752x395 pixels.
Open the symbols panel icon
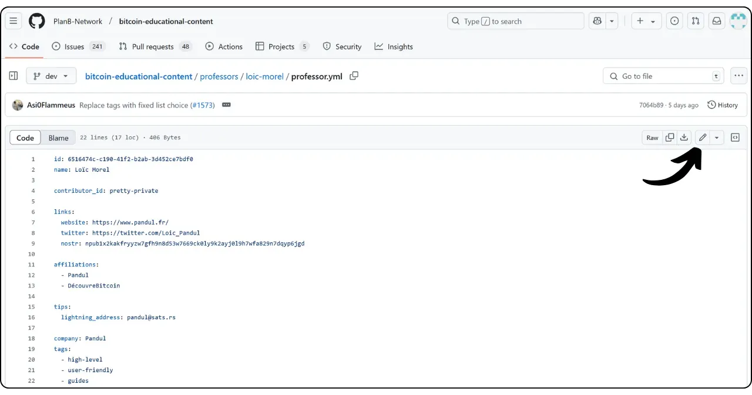pyautogui.click(x=735, y=138)
